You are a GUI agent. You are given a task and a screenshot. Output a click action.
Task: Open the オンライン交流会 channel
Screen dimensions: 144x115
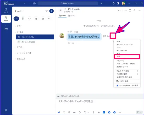click(x=35, y=42)
